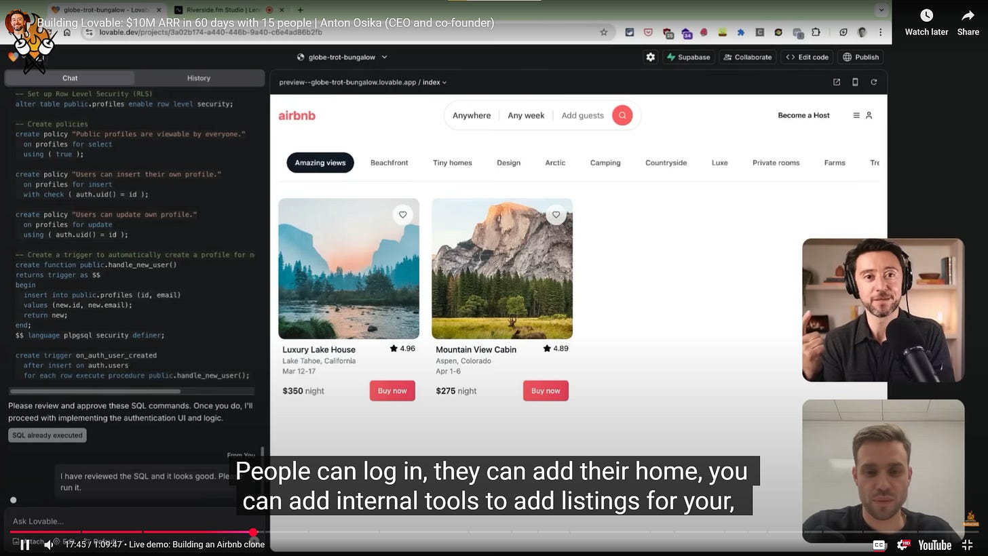Select the Amazing views category
Screen dimensions: 988x556
pyautogui.click(x=320, y=163)
